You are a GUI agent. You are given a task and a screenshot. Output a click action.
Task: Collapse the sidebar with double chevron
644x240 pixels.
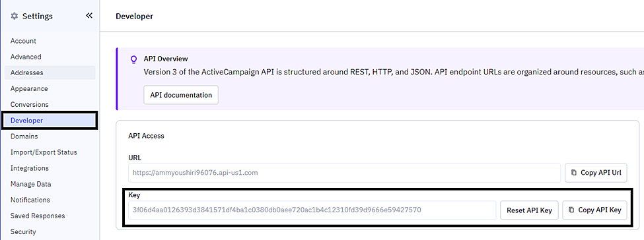point(89,16)
